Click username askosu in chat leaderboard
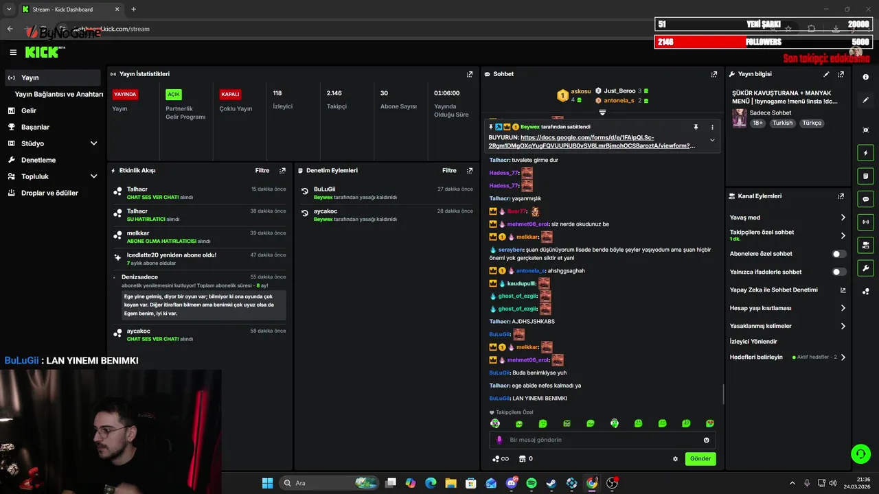The height and width of the screenshot is (494, 879). point(581,91)
